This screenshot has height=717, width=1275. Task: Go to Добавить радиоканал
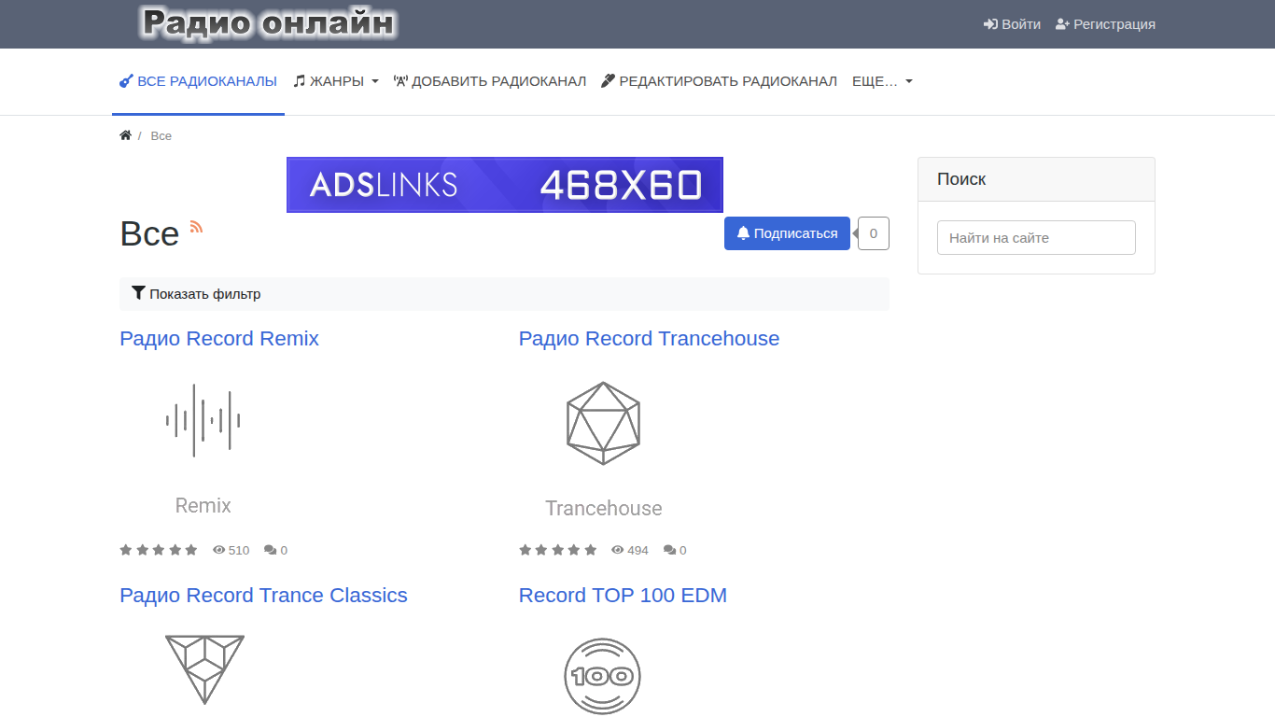(490, 81)
